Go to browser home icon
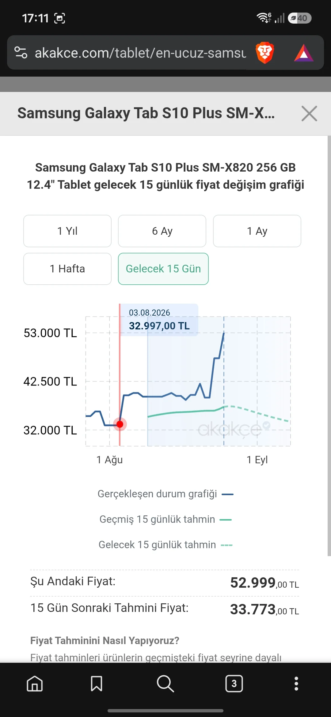331x717 pixels. (35, 684)
